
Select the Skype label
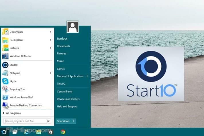[x=13, y=81]
